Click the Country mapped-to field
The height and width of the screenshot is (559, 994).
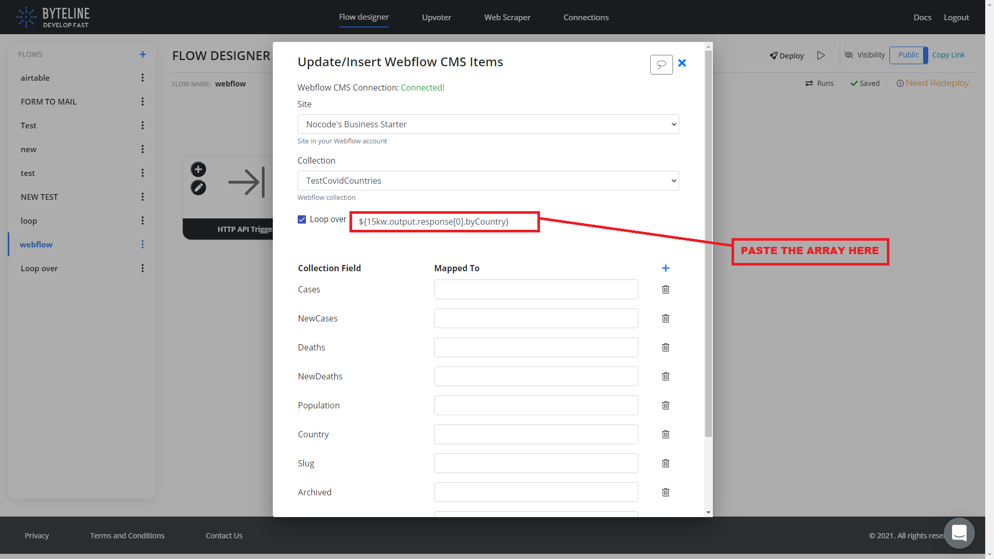click(536, 434)
